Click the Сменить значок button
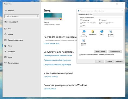The image size is (128, 99). [x=100, y=51]
